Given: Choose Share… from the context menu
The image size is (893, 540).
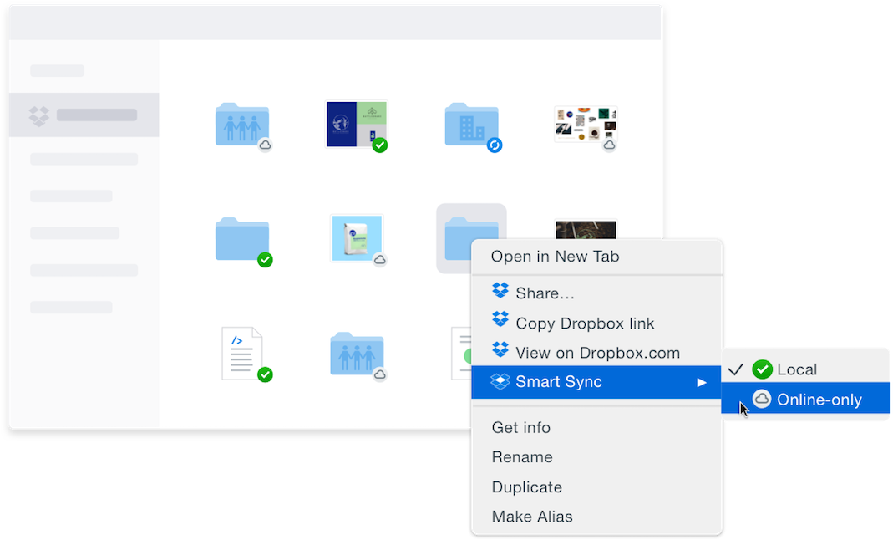Looking at the screenshot, I should pos(545,293).
